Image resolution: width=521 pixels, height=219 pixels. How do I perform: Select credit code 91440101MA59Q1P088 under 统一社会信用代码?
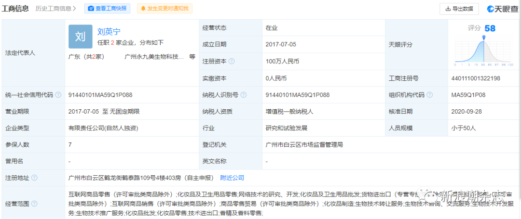pyautogui.click(x=100, y=95)
